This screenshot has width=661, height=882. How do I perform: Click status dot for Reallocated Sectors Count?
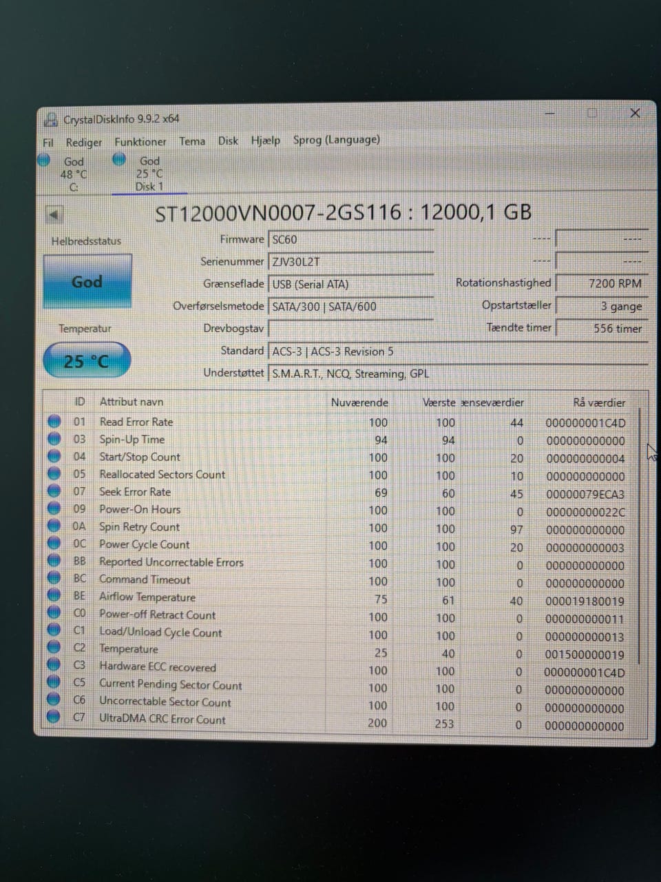54,474
